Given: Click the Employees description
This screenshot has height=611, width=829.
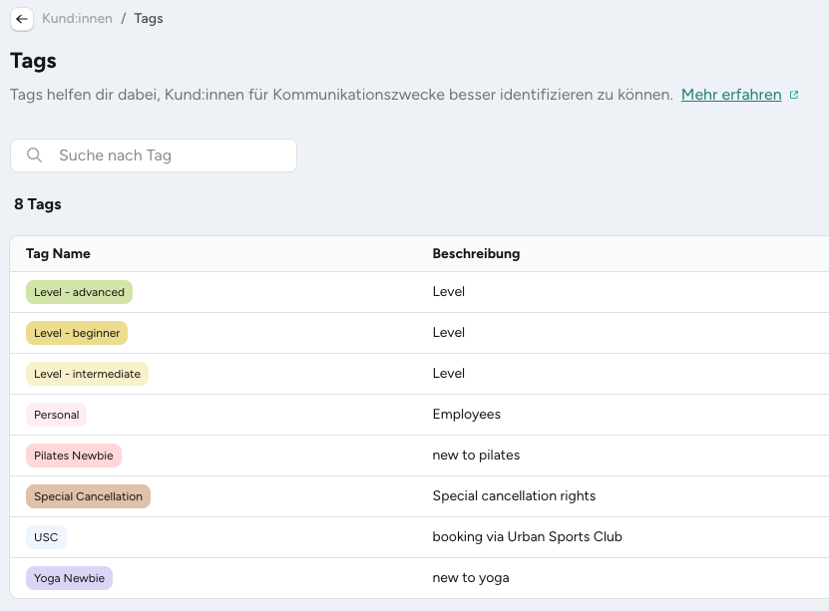Looking at the screenshot, I should click(x=466, y=414).
